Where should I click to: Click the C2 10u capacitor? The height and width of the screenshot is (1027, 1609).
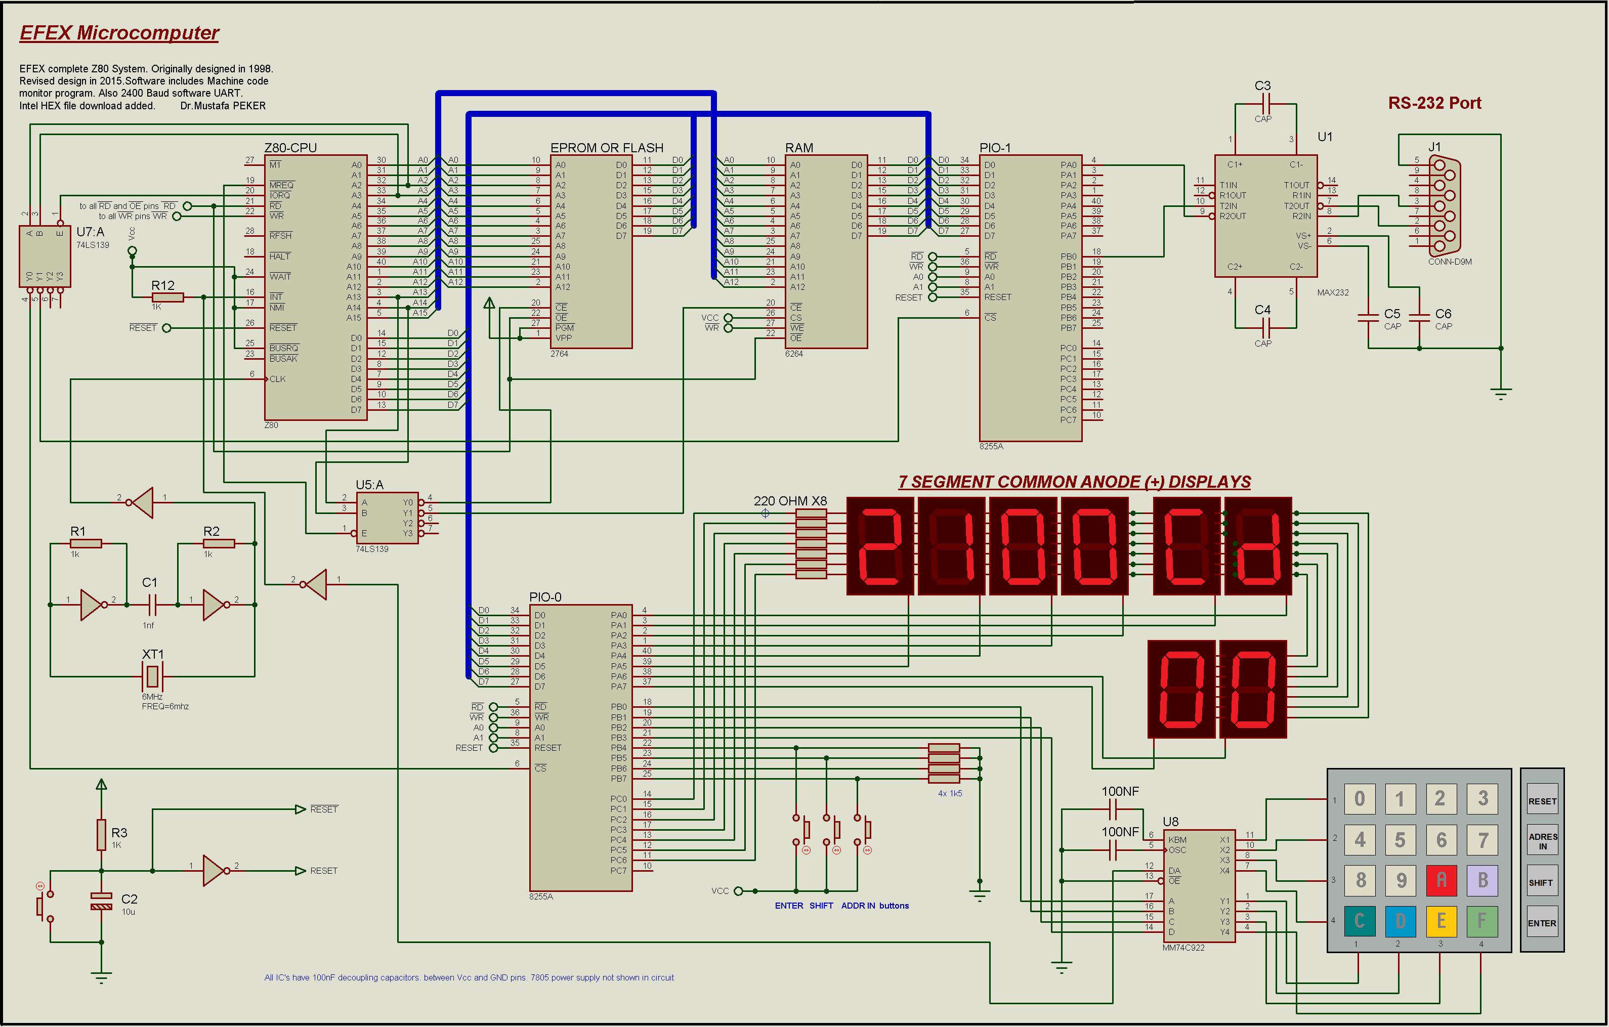[102, 901]
